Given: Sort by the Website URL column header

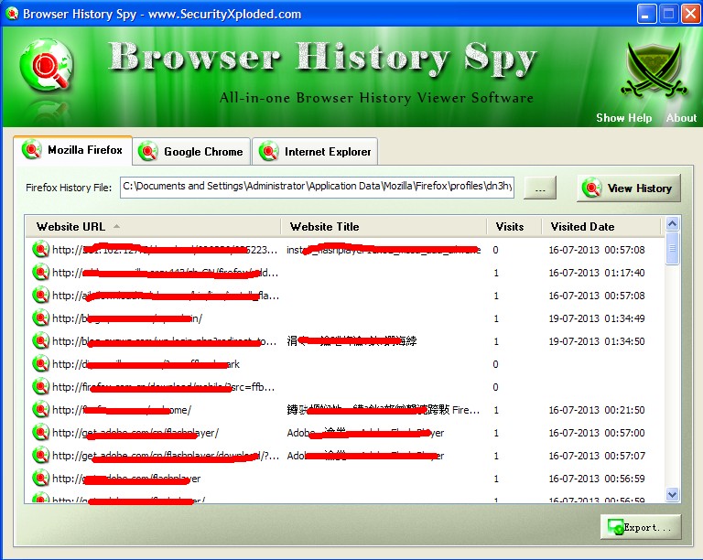Looking at the screenshot, I should [x=153, y=226].
